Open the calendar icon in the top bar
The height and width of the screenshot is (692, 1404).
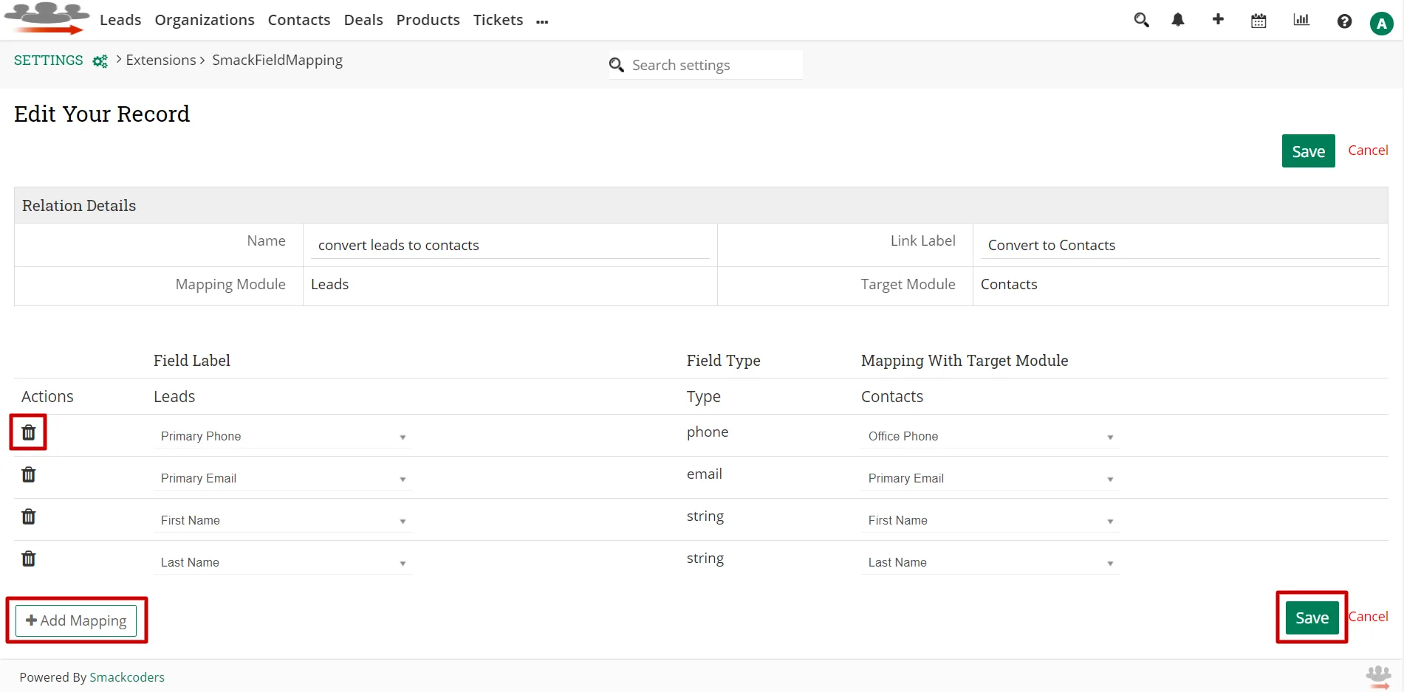point(1258,21)
